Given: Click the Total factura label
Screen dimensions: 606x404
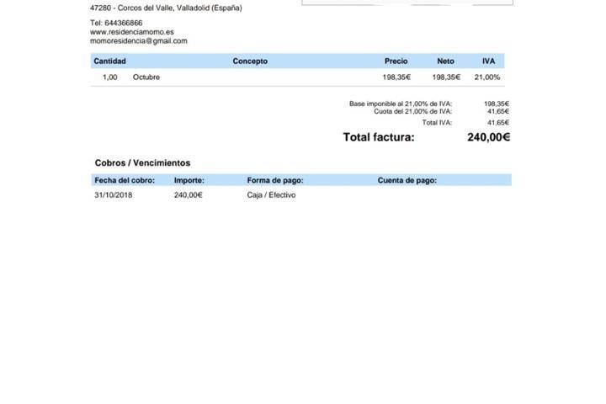Looking at the screenshot, I should (x=379, y=137).
